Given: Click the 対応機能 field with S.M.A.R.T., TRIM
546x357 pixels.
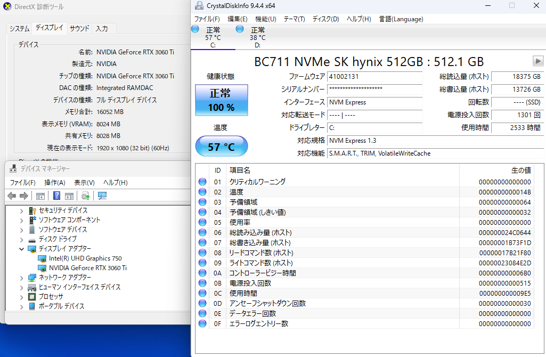Looking at the screenshot, I should click(x=436, y=153).
